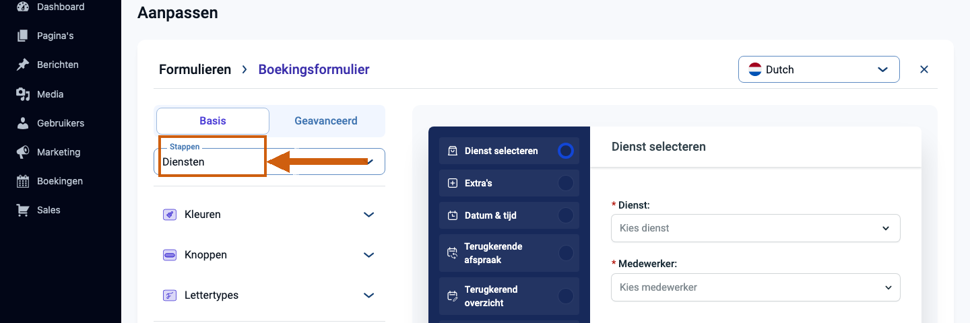Select the Terugkerende afspraak step
The height and width of the screenshot is (323, 970).
tap(509, 253)
